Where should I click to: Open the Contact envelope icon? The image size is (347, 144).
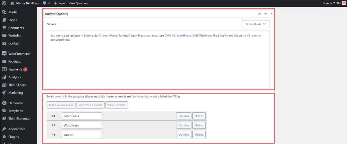click(4, 43)
